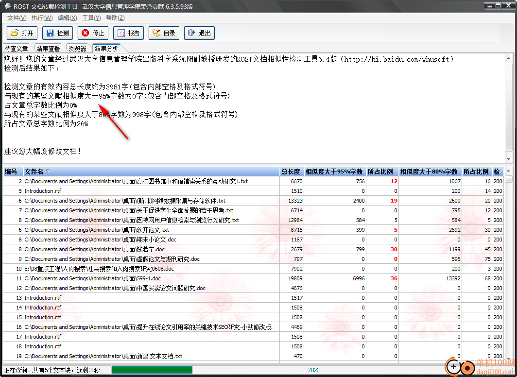Select Introduction.rtf row numbered 13
The width and height of the screenshot is (517, 377).
click(253, 298)
